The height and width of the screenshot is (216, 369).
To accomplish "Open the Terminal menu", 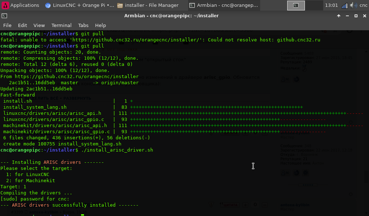I will coord(61,25).
